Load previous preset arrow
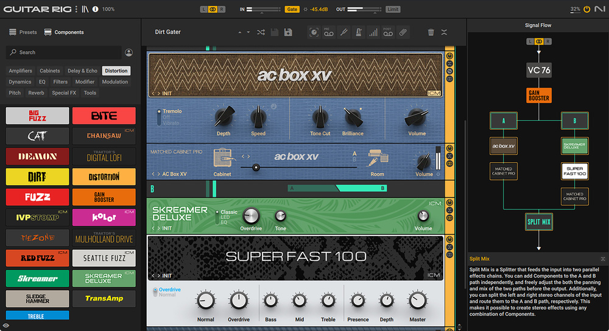The width and height of the screenshot is (609, 331). (x=239, y=32)
